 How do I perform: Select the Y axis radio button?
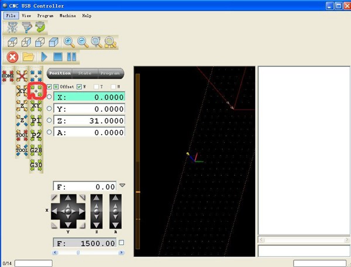click(x=49, y=108)
